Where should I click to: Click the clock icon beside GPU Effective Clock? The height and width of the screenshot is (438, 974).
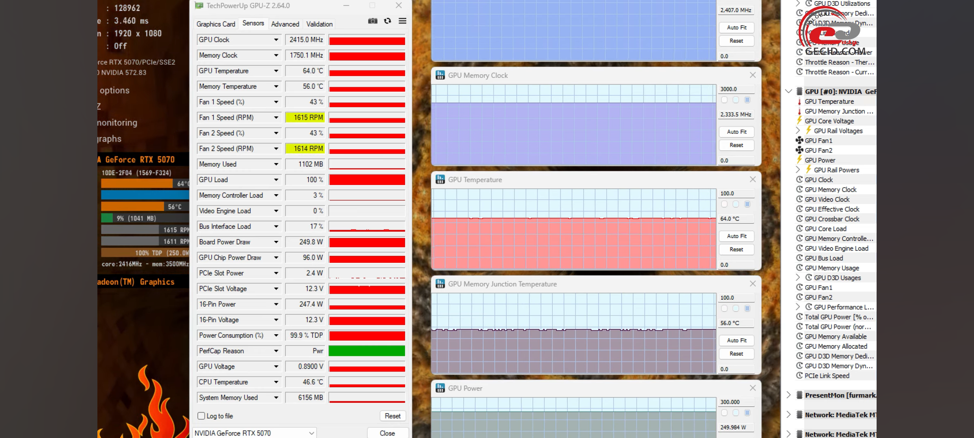[x=799, y=209]
